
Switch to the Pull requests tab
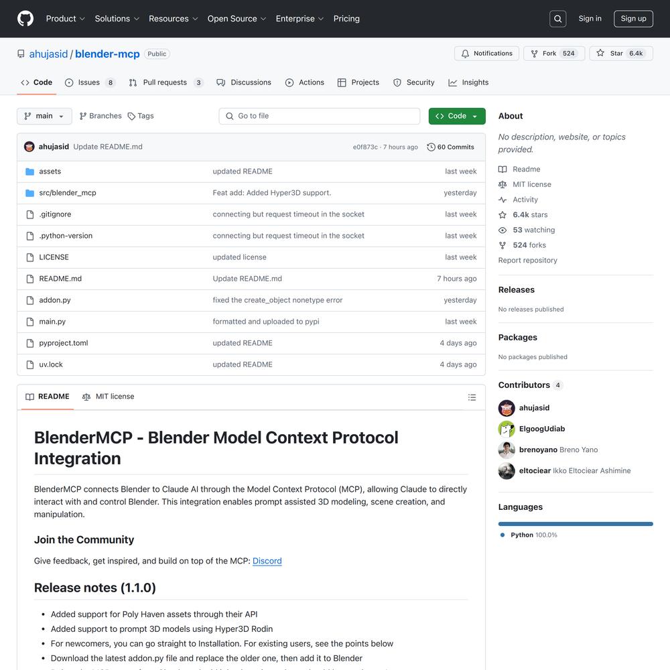pyautogui.click(x=165, y=82)
